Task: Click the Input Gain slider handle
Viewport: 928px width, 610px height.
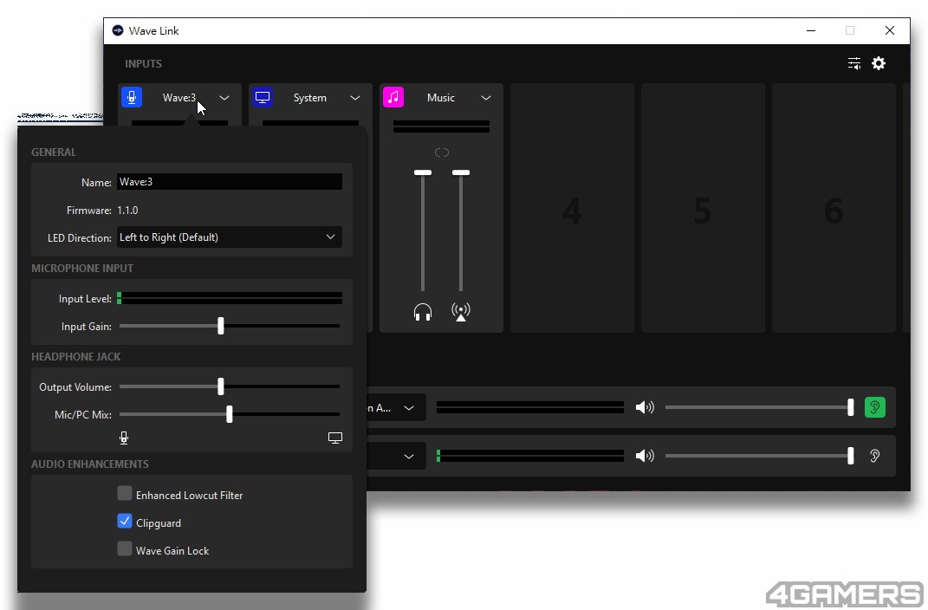Action: pyautogui.click(x=221, y=326)
